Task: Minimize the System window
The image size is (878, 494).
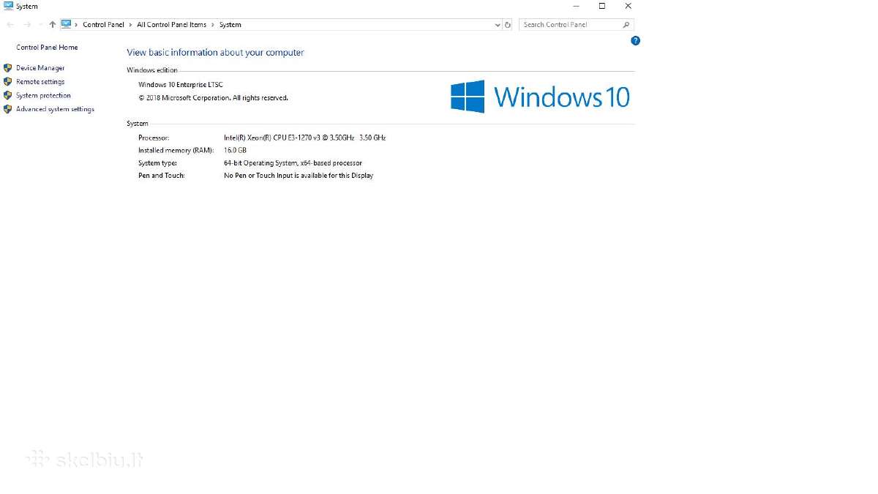Action: [575, 6]
